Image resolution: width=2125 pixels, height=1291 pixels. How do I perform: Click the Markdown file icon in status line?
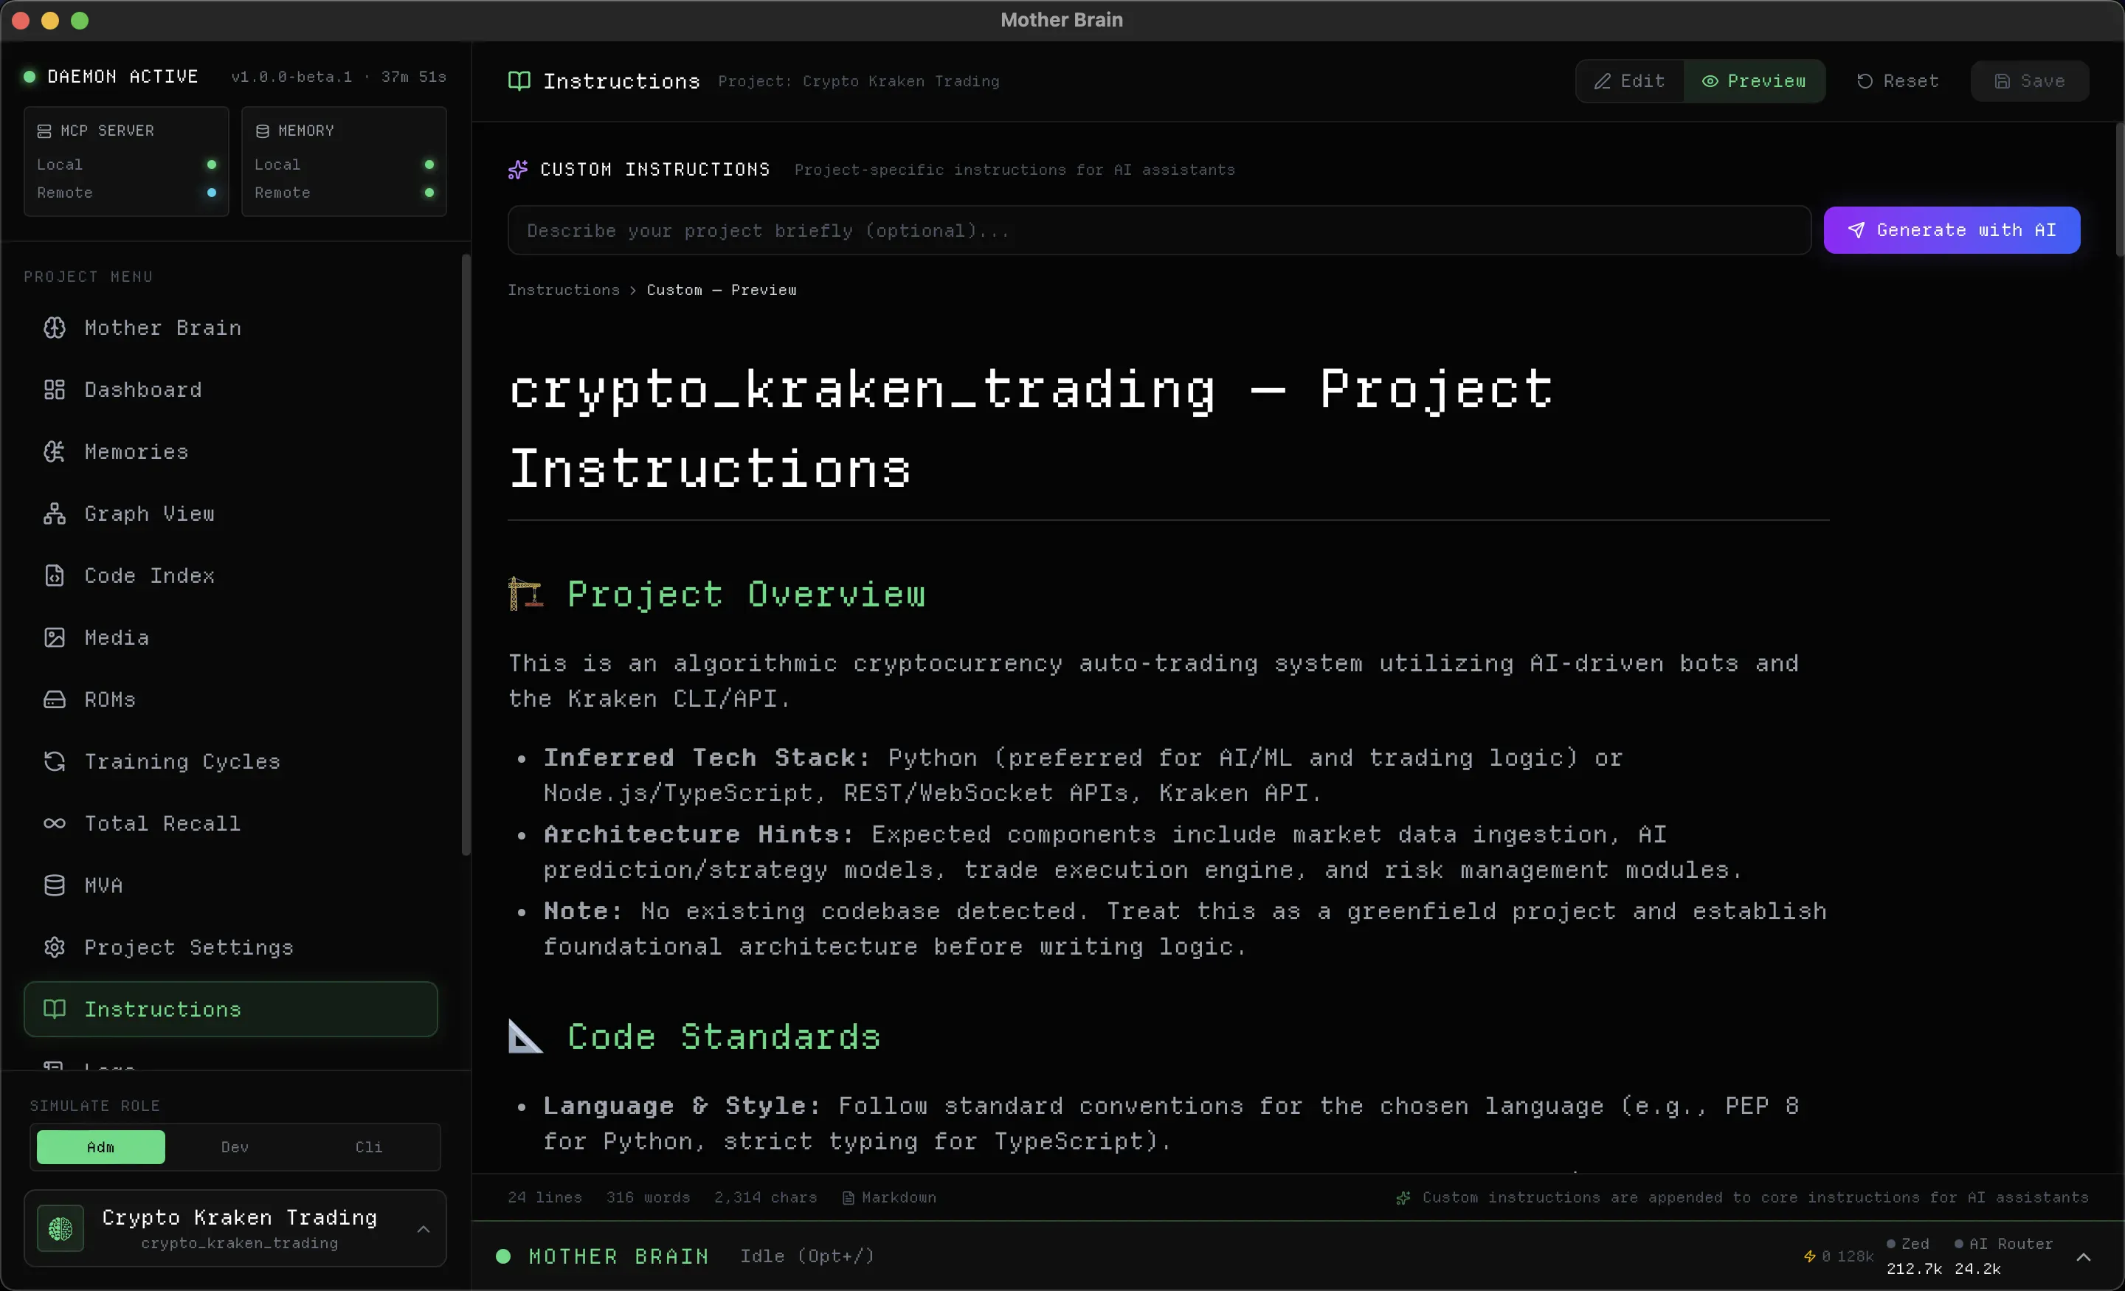click(849, 1198)
